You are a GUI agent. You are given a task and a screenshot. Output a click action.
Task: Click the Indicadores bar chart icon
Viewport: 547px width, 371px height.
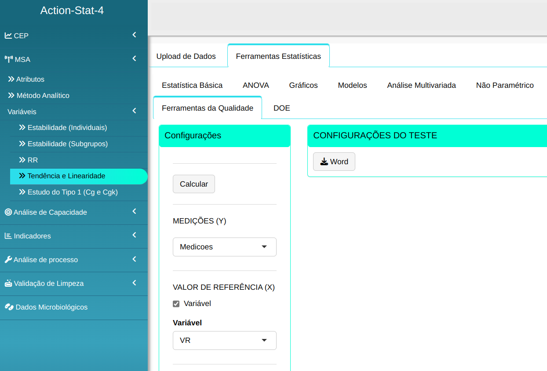8,236
